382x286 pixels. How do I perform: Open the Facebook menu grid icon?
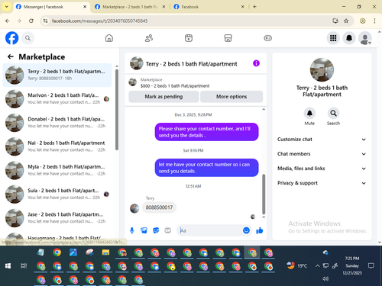tap(333, 38)
